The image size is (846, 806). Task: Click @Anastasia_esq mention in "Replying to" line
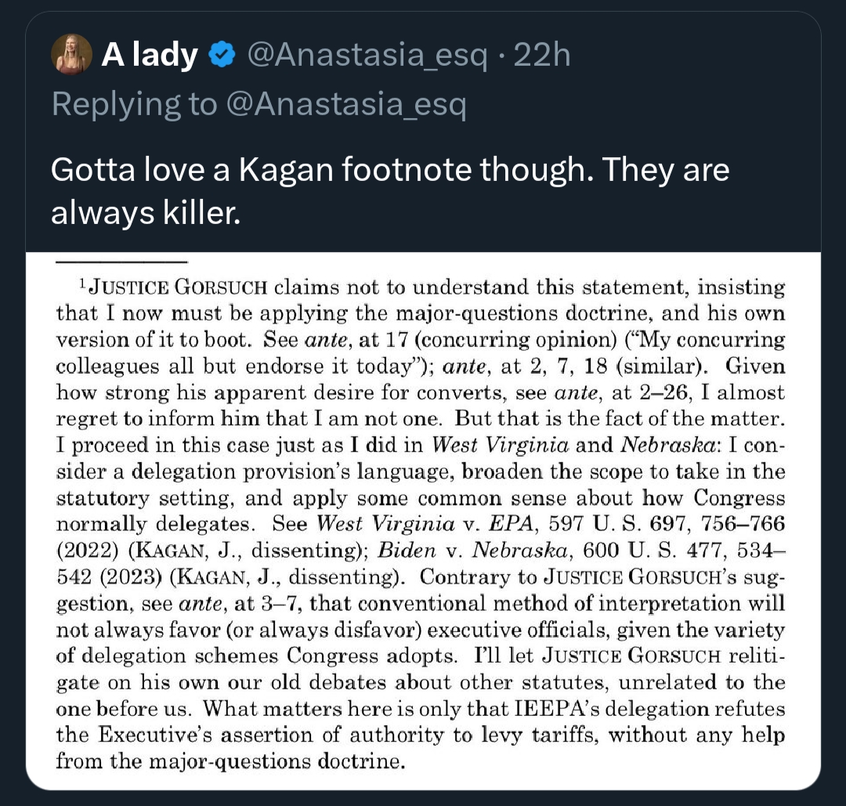pyautogui.click(x=345, y=105)
